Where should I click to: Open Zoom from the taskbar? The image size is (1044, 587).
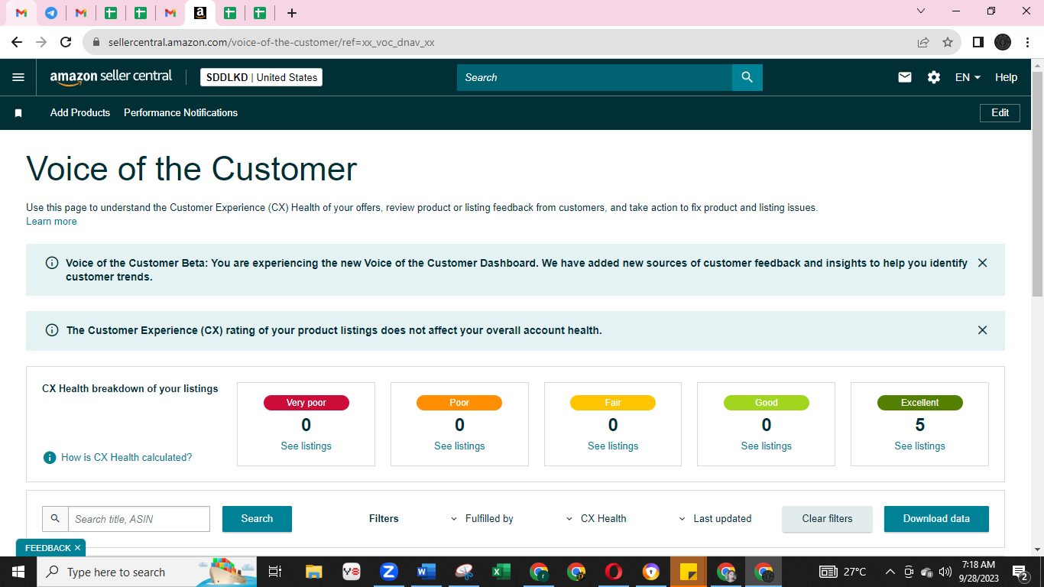point(389,571)
